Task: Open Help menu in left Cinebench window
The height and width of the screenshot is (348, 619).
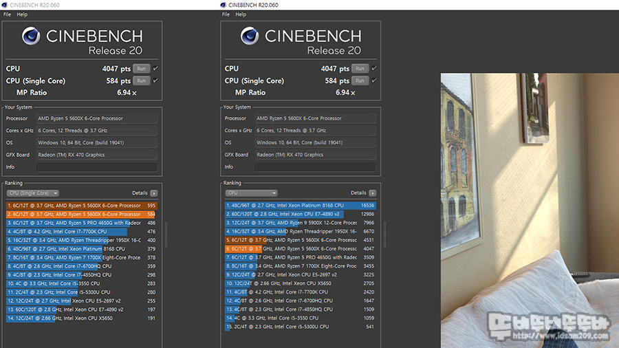Action: pyautogui.click(x=22, y=14)
